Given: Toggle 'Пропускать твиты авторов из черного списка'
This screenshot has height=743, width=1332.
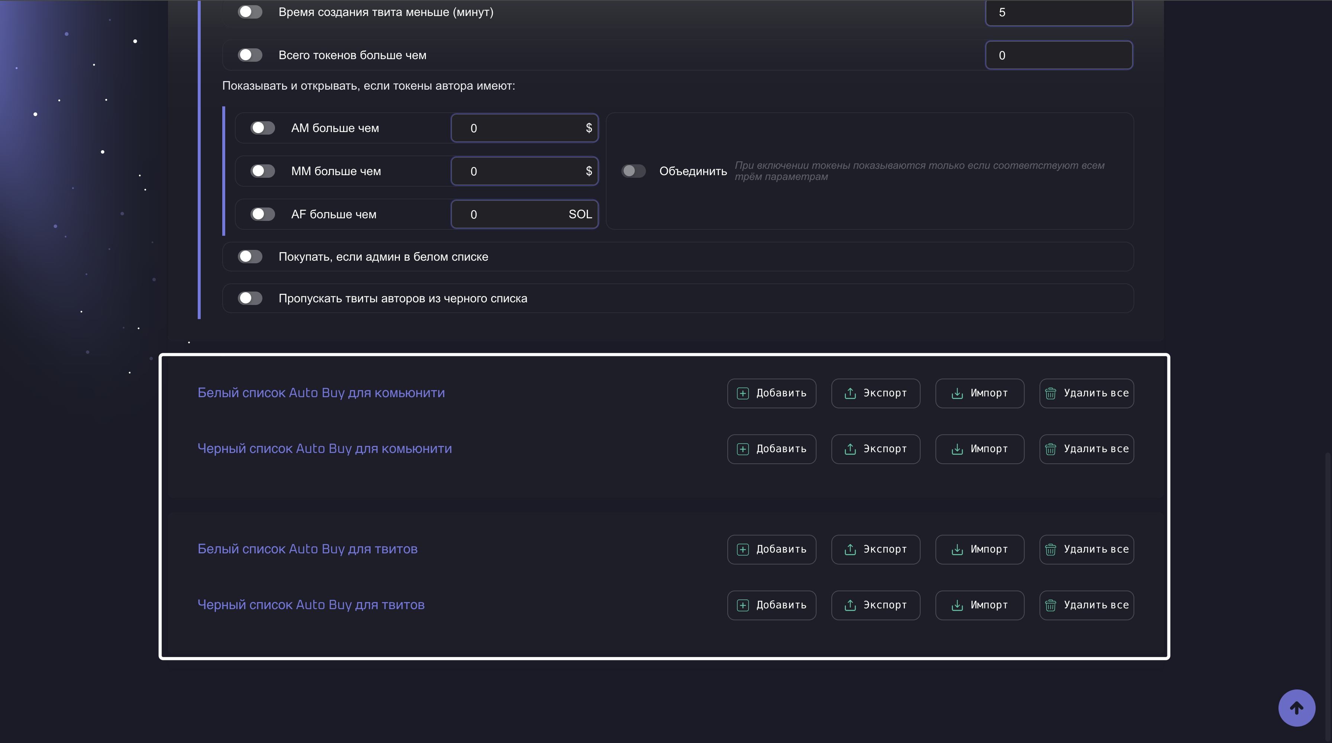Looking at the screenshot, I should (x=250, y=298).
